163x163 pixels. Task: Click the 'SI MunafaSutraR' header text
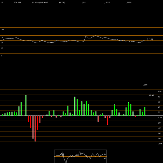40,3
